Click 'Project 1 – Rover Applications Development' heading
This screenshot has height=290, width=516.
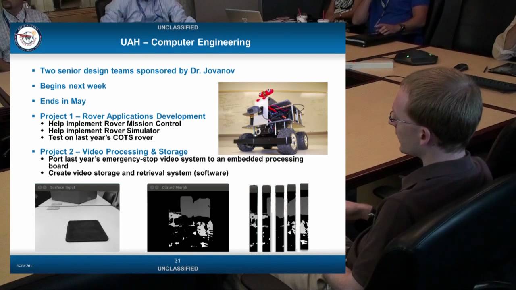123,116
